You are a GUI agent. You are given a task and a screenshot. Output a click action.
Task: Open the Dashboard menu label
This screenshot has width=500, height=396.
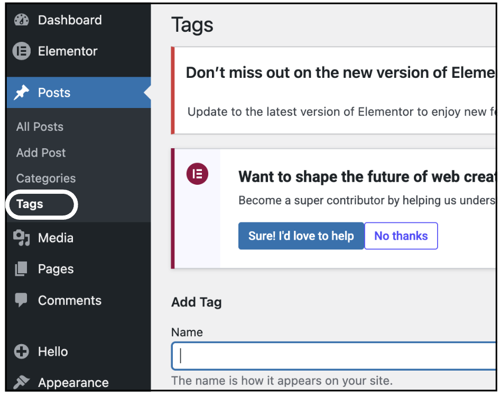pos(70,20)
